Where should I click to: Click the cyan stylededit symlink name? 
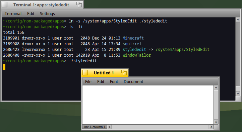coord(134,50)
